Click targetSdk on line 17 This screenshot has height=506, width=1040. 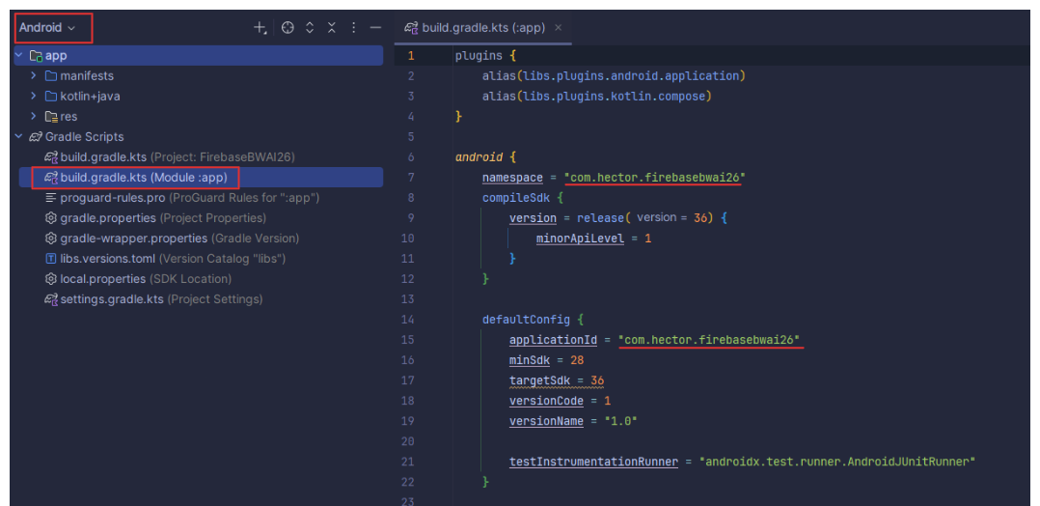click(x=540, y=380)
